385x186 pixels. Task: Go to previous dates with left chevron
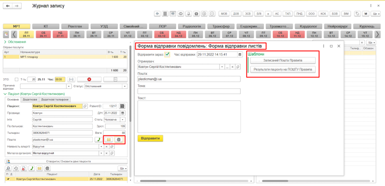14,34
